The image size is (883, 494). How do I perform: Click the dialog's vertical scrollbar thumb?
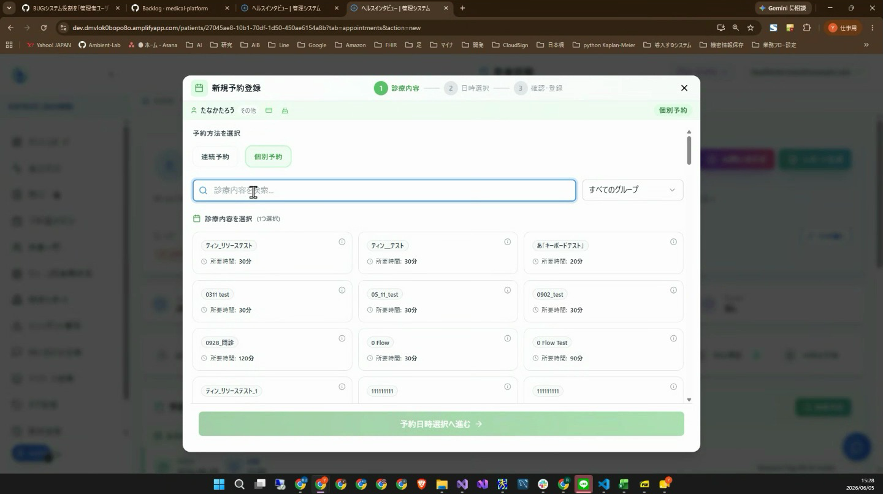tap(689, 150)
